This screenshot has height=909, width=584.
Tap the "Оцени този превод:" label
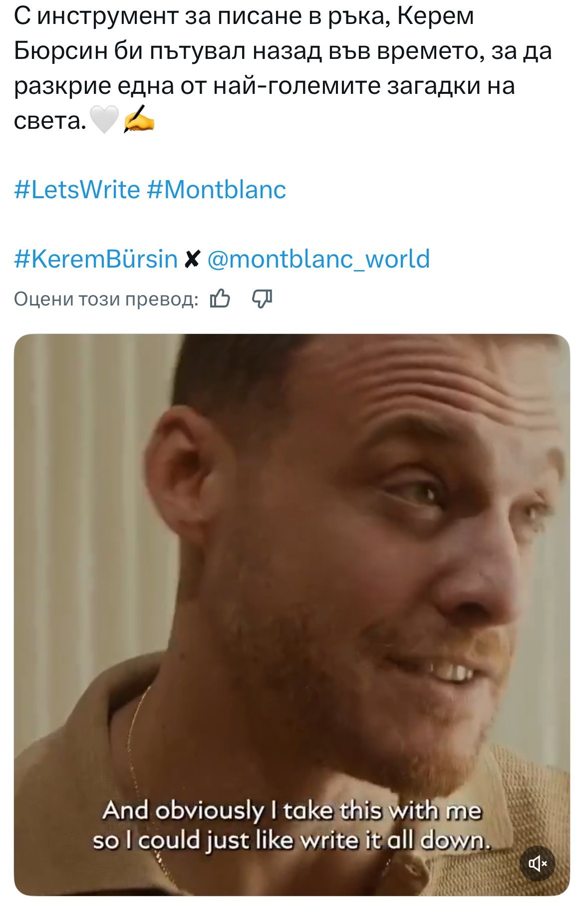coord(106,299)
